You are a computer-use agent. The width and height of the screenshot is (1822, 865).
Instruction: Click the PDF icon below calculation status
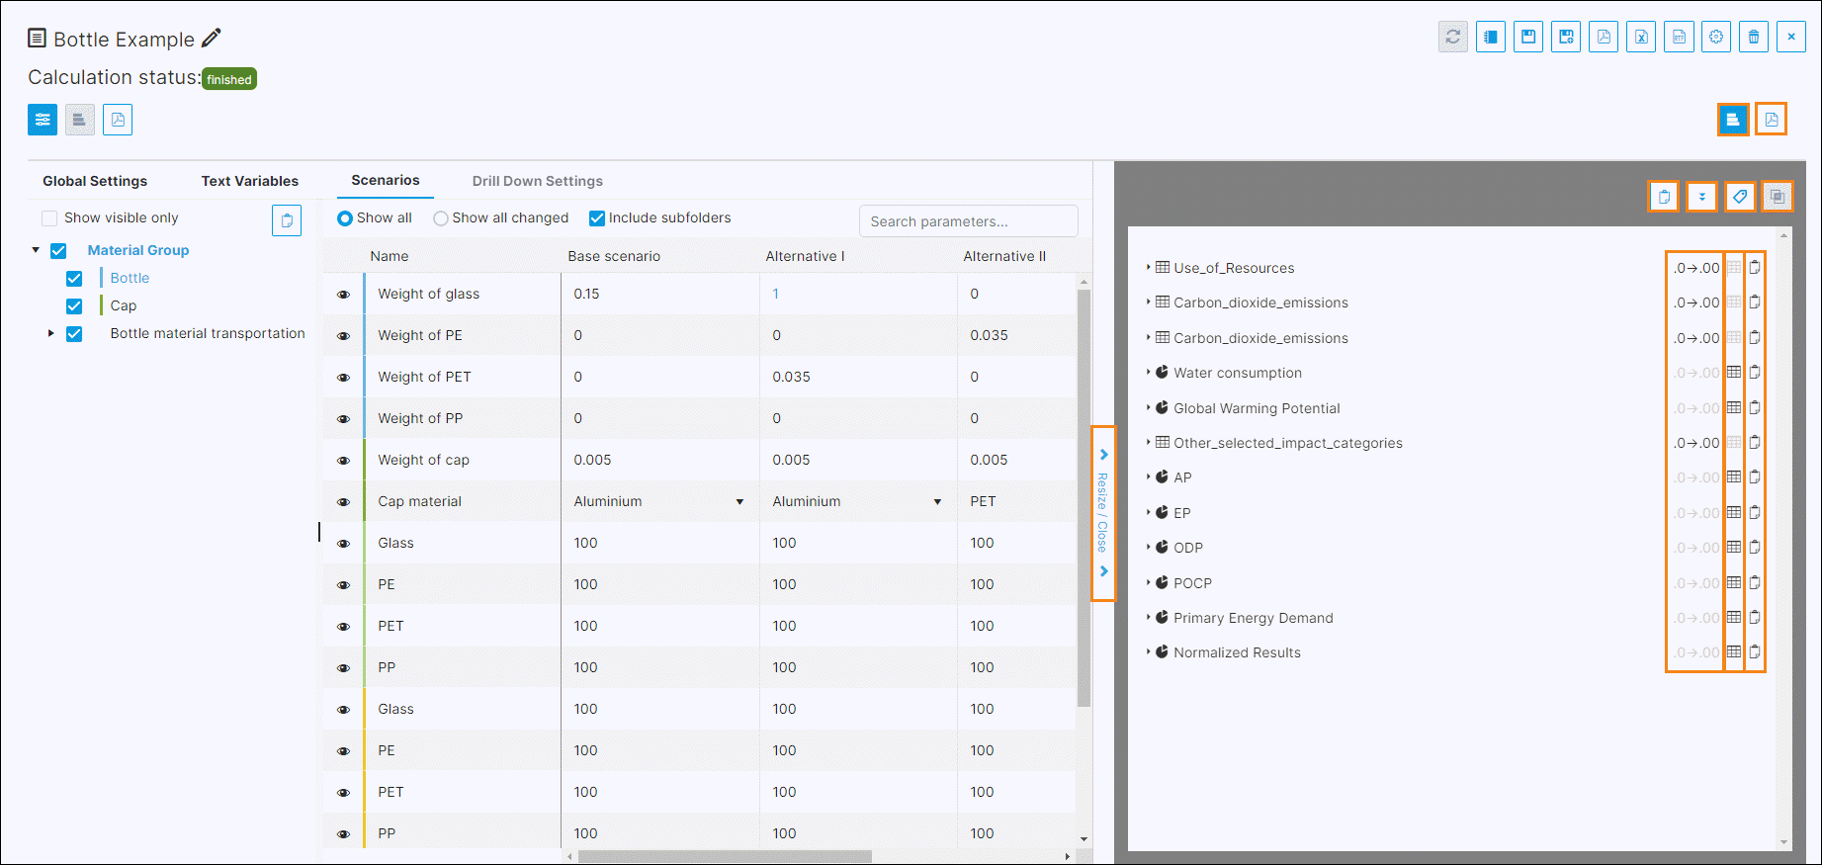pyautogui.click(x=118, y=120)
